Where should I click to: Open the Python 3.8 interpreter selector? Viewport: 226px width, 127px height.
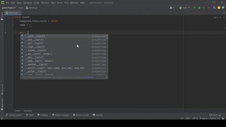[x=215, y=119]
